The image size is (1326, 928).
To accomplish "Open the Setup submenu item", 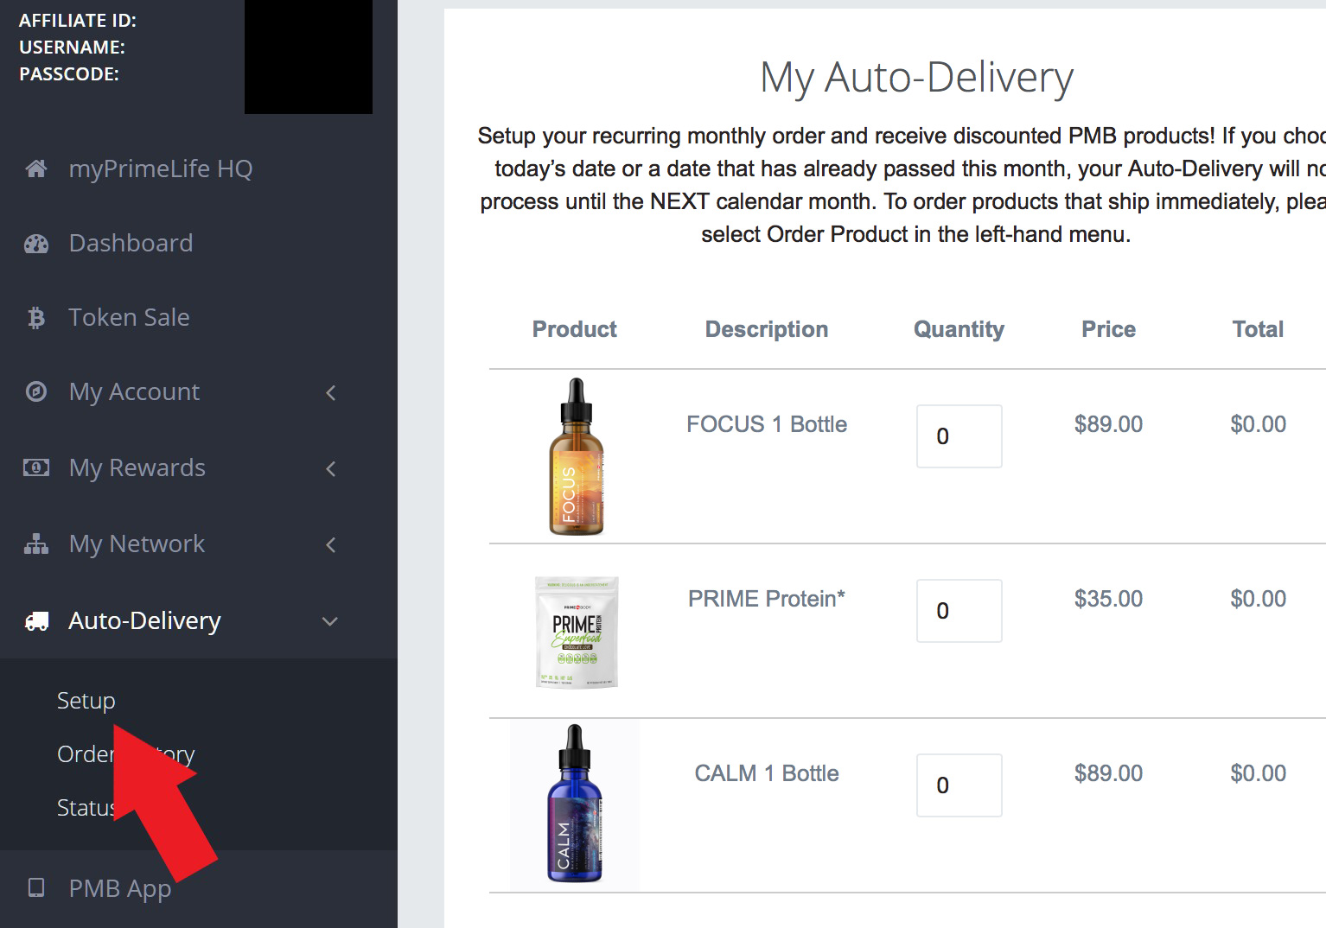I will 86,700.
